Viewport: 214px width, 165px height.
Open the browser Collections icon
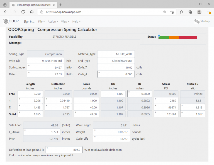[x=190, y=12]
